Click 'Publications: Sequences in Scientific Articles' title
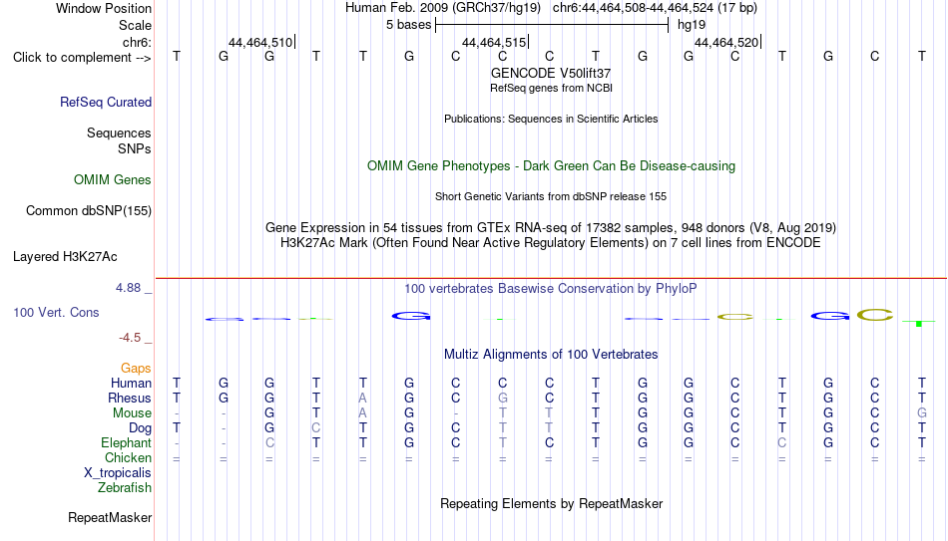Screen dimensions: 948x541 click(551, 119)
